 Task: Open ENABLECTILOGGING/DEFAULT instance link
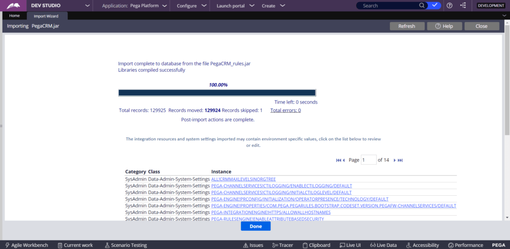click(282, 186)
